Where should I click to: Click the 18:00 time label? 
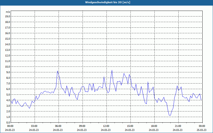click(x=155, y=126)
